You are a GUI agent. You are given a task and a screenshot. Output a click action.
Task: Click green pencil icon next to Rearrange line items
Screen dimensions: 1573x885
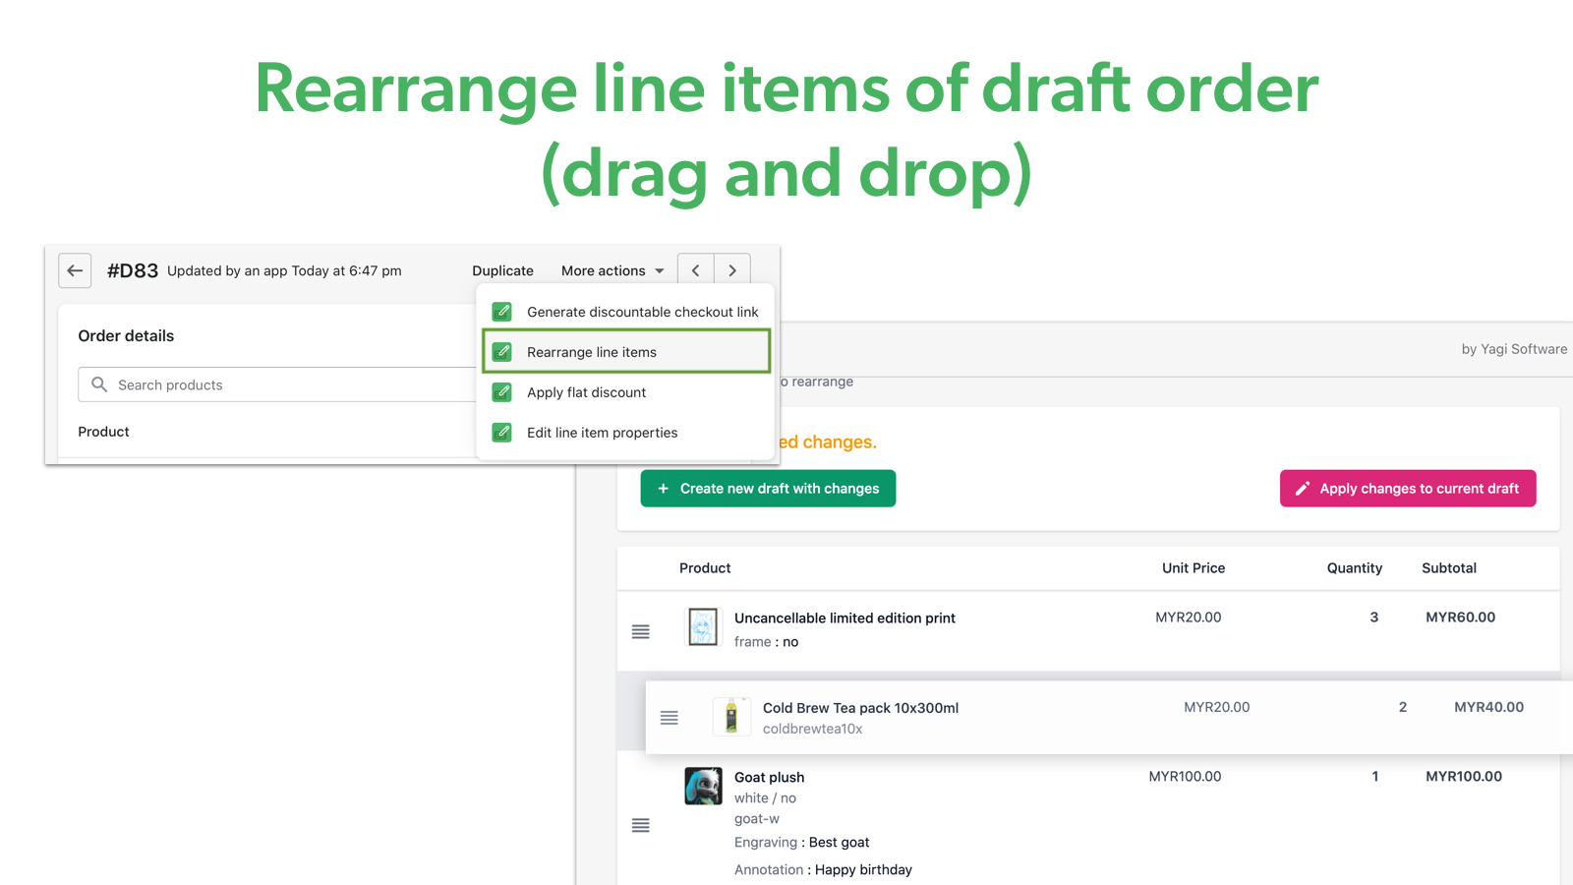501,351
